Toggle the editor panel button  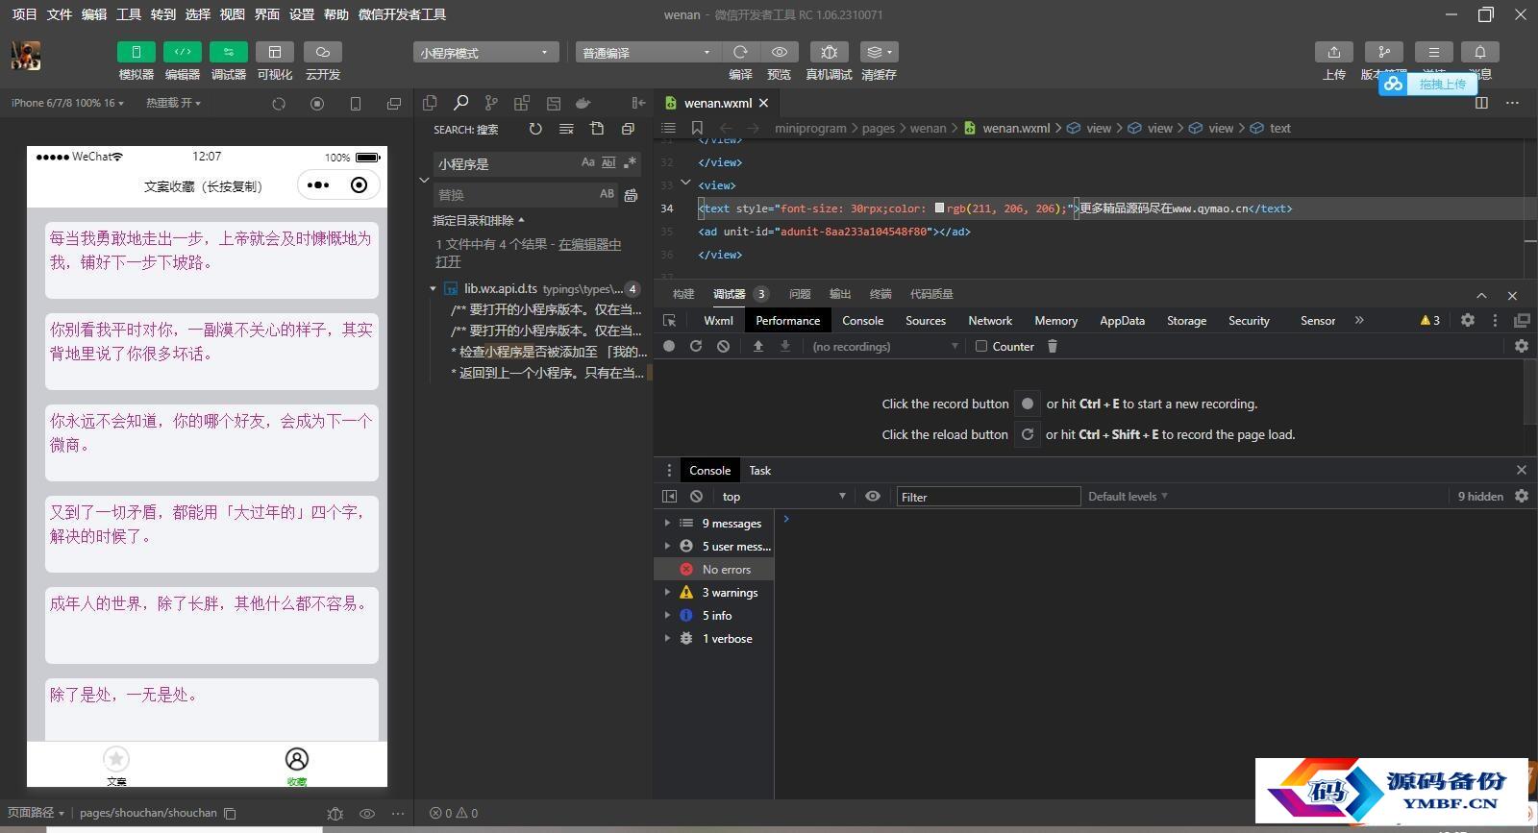pos(183,52)
